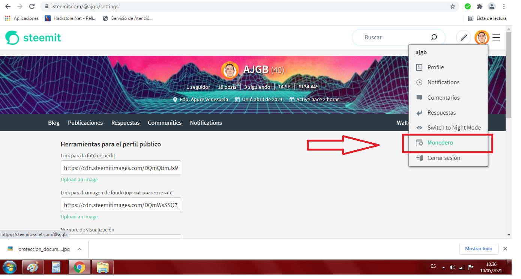Image resolution: width=521 pixels, height=279 pixels.
Task: Click the network signal tray icon
Action: point(462,267)
